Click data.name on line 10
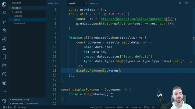The width and height of the screenshot is (195, 109). (104, 47)
